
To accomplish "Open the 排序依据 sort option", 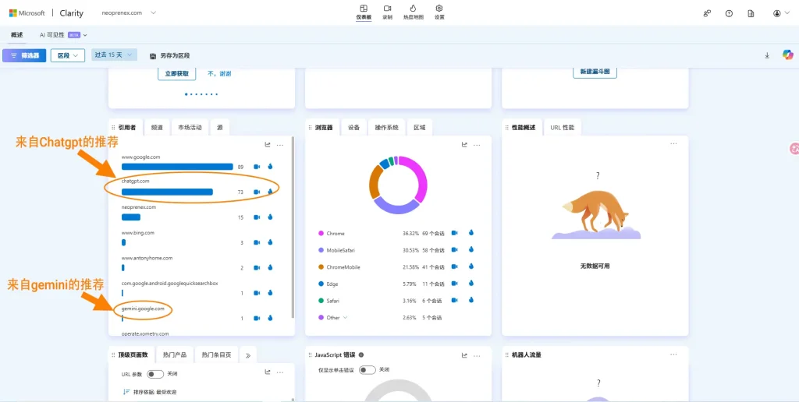I will pos(150,392).
